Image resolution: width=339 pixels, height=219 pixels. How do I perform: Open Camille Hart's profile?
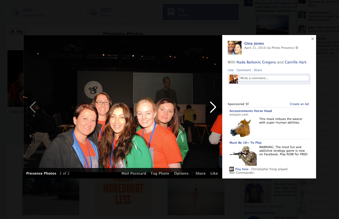[x=295, y=62]
